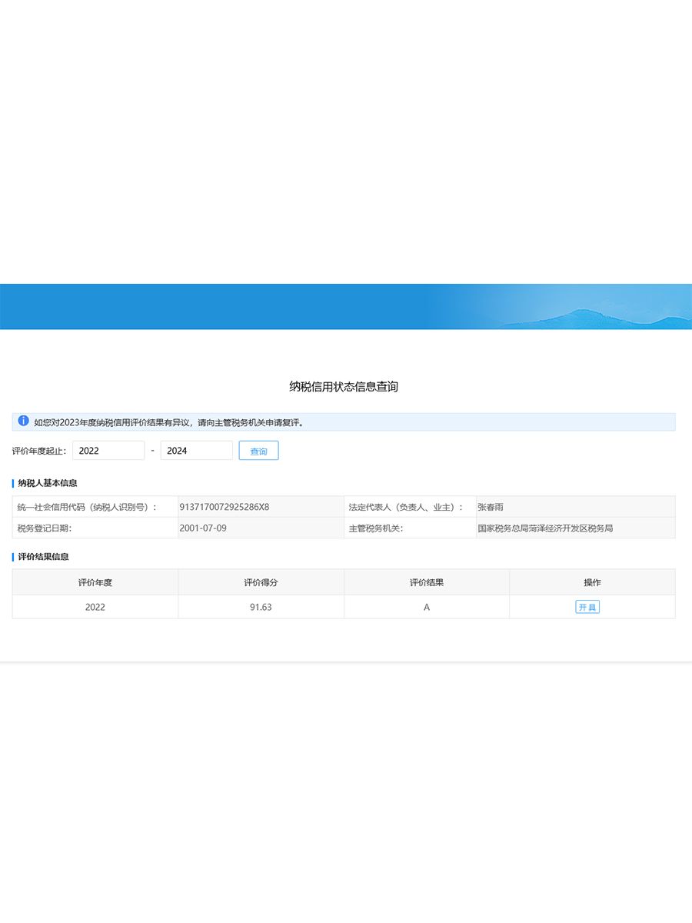Click the 评价结果 table column header
The width and height of the screenshot is (692, 923).
(x=426, y=582)
